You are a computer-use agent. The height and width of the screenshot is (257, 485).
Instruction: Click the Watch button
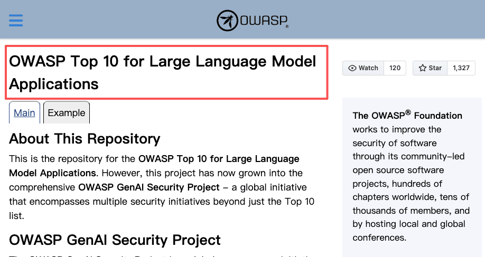pos(363,68)
